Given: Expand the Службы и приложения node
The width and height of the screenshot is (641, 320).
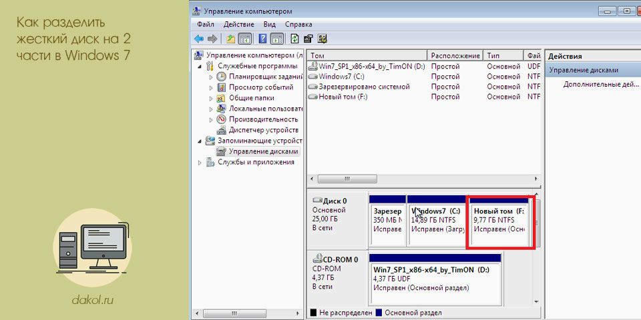Looking at the screenshot, I should click(x=200, y=163).
